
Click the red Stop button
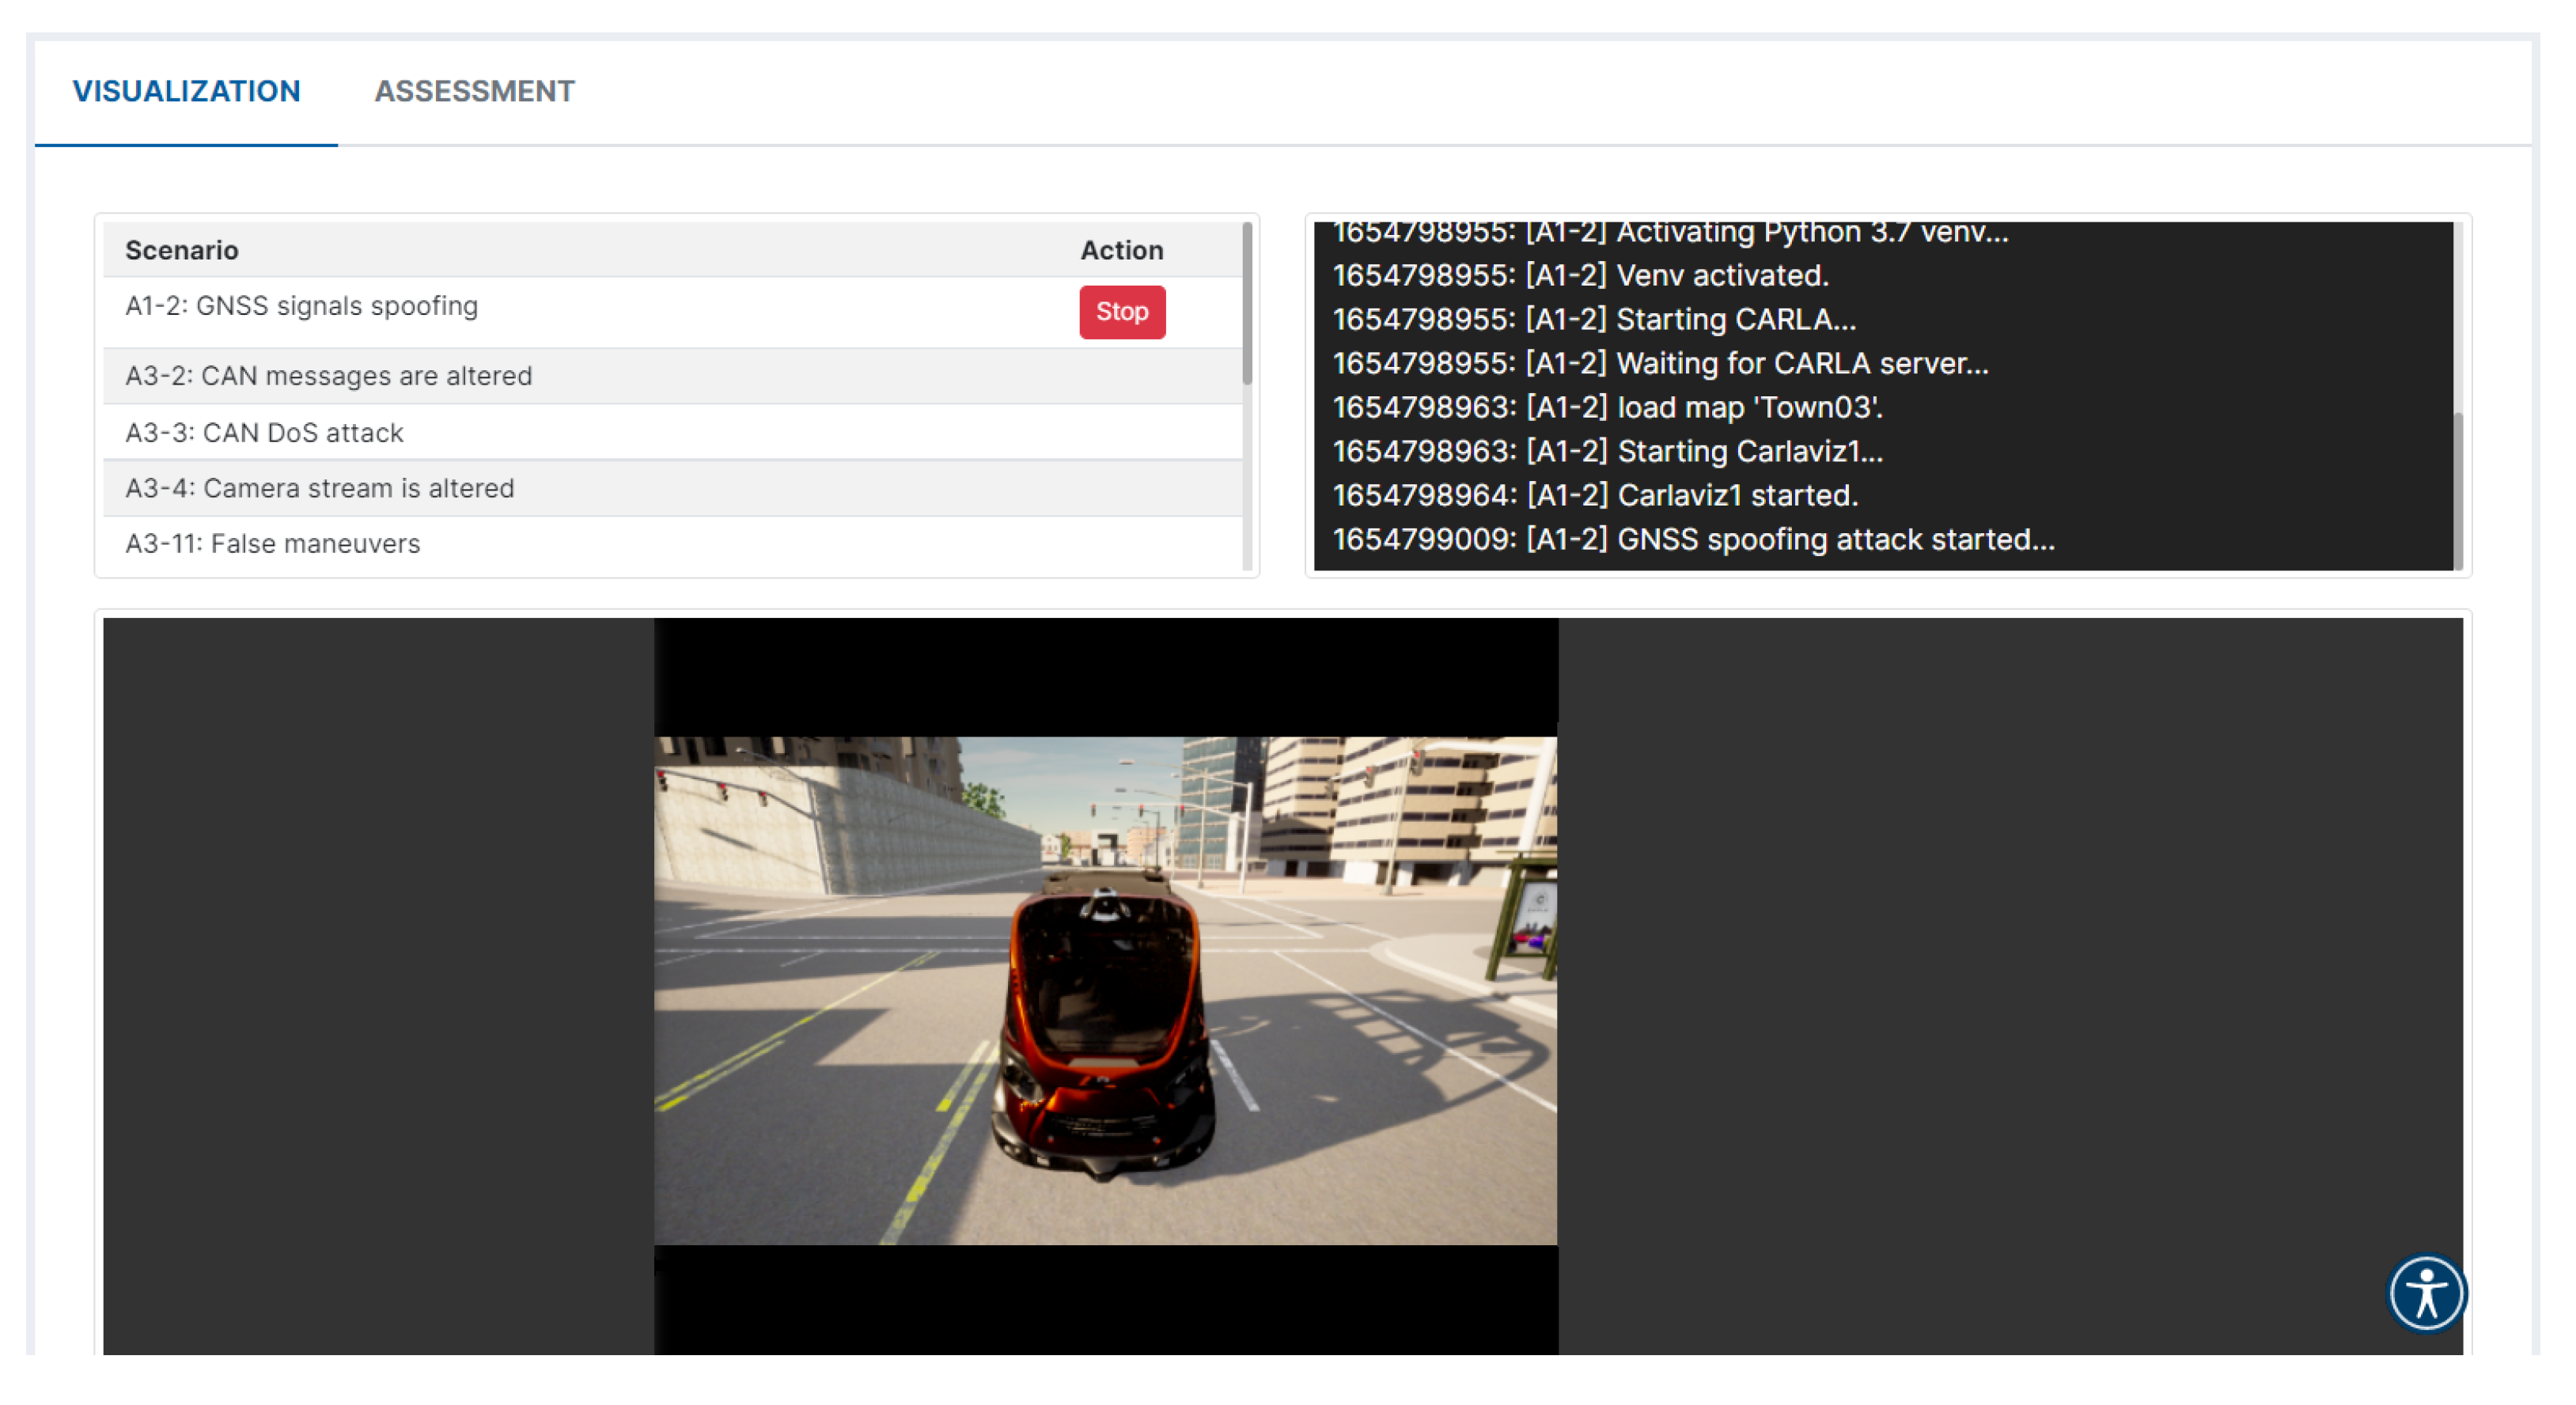point(1121,312)
